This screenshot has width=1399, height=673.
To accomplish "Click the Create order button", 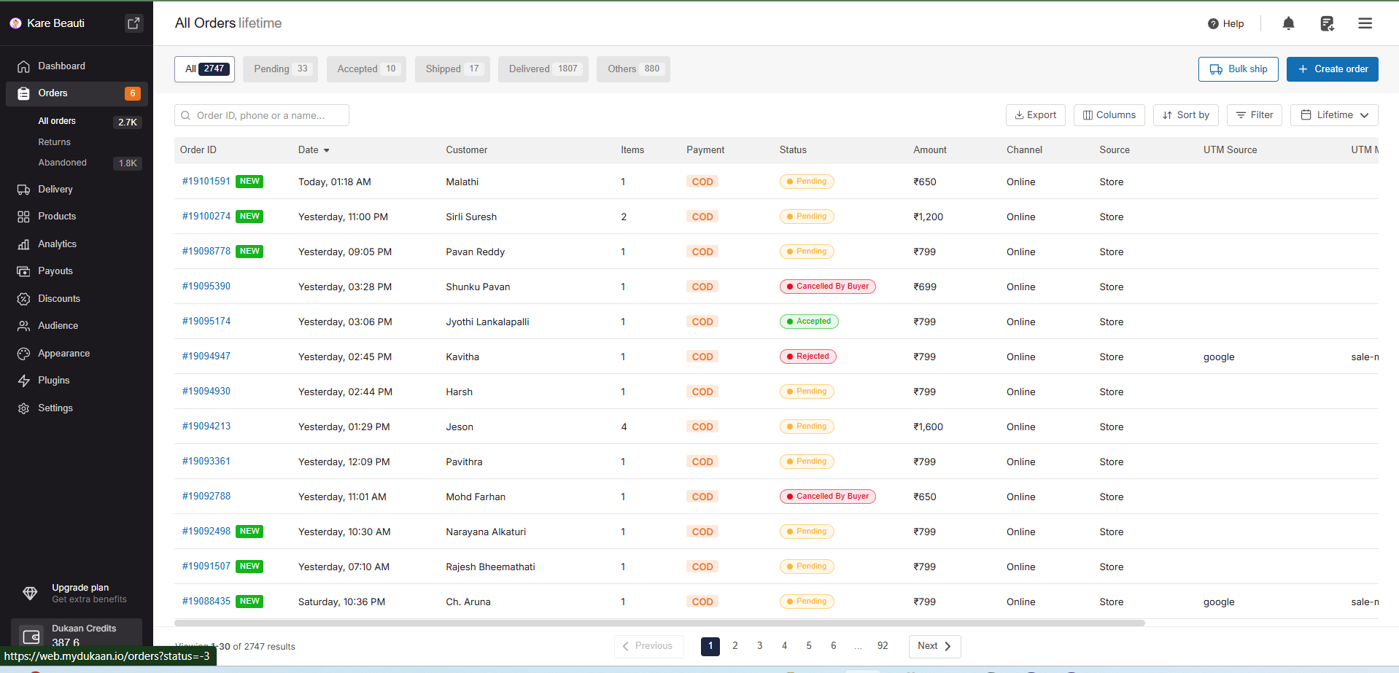I will pos(1332,69).
